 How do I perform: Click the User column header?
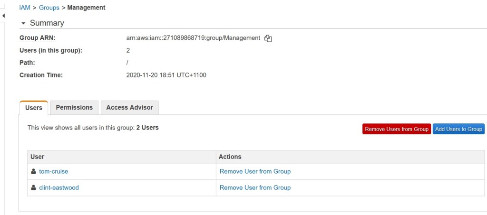pos(37,157)
